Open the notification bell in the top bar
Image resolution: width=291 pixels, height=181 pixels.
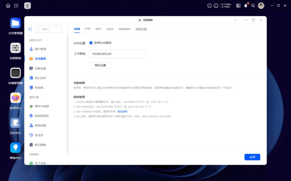(x=245, y=5)
